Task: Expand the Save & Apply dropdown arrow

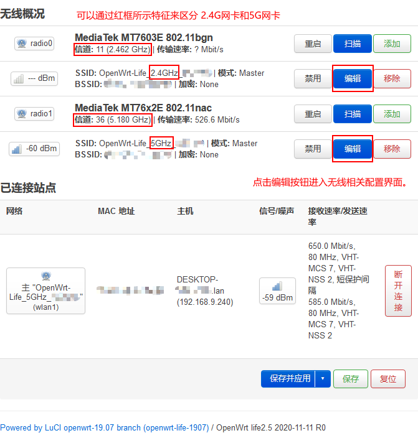Action: [323, 378]
